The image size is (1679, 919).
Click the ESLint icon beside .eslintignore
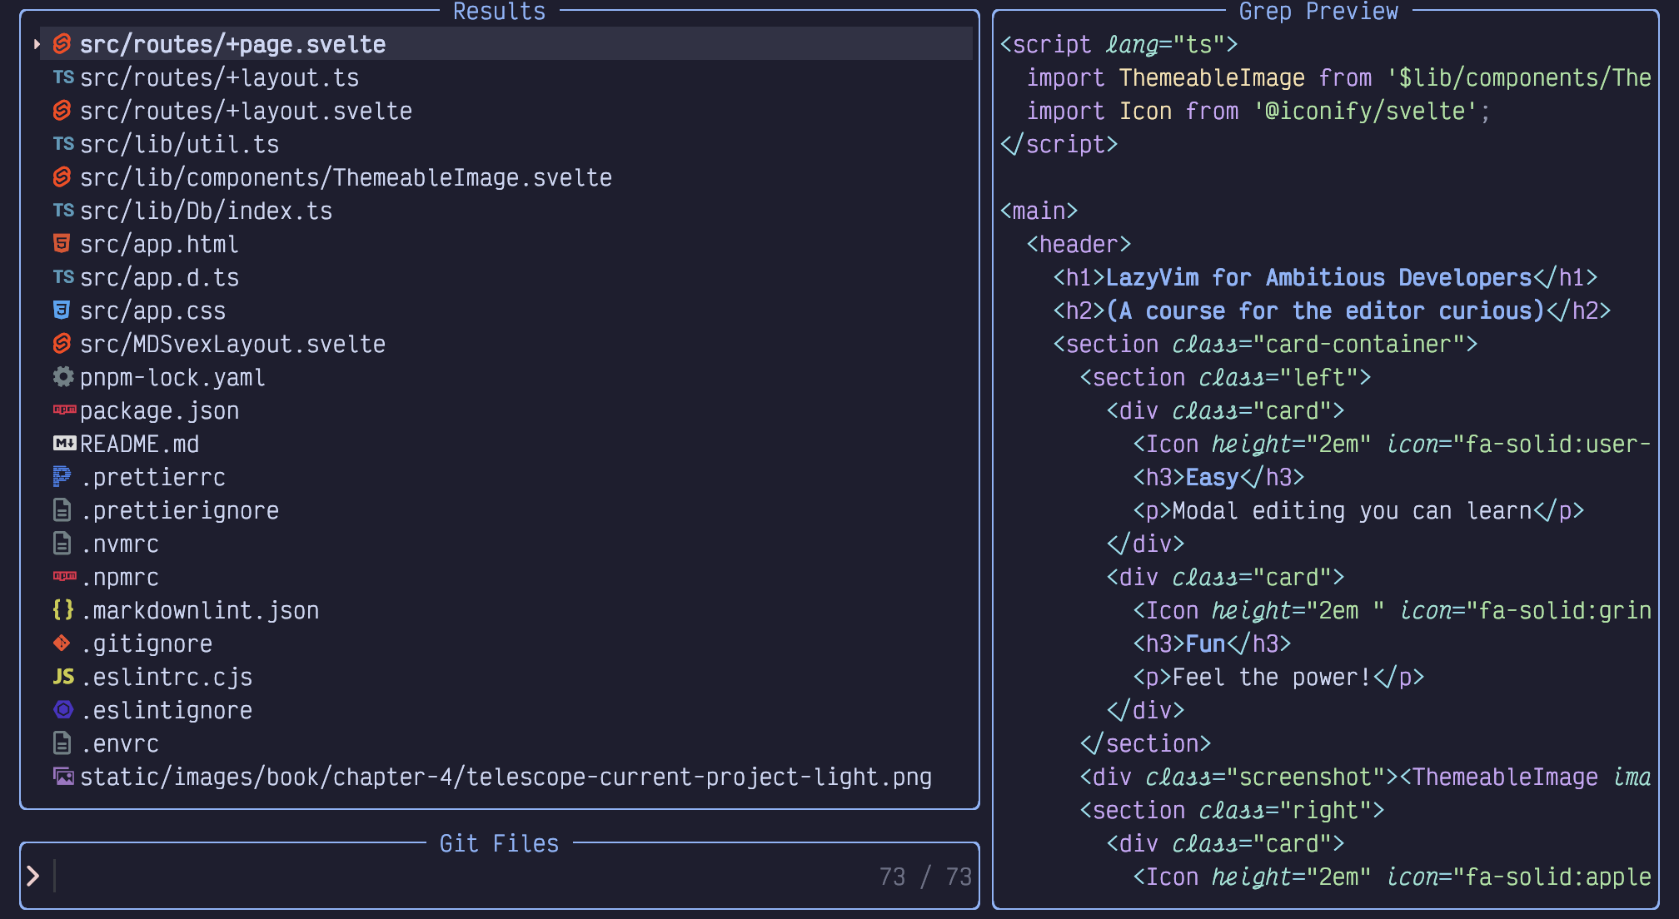(x=63, y=709)
